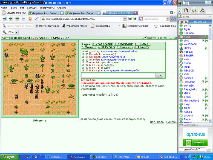The width and height of the screenshot is (213, 160).
Task: Open the address bar dropdown arrow
Action: point(125,19)
